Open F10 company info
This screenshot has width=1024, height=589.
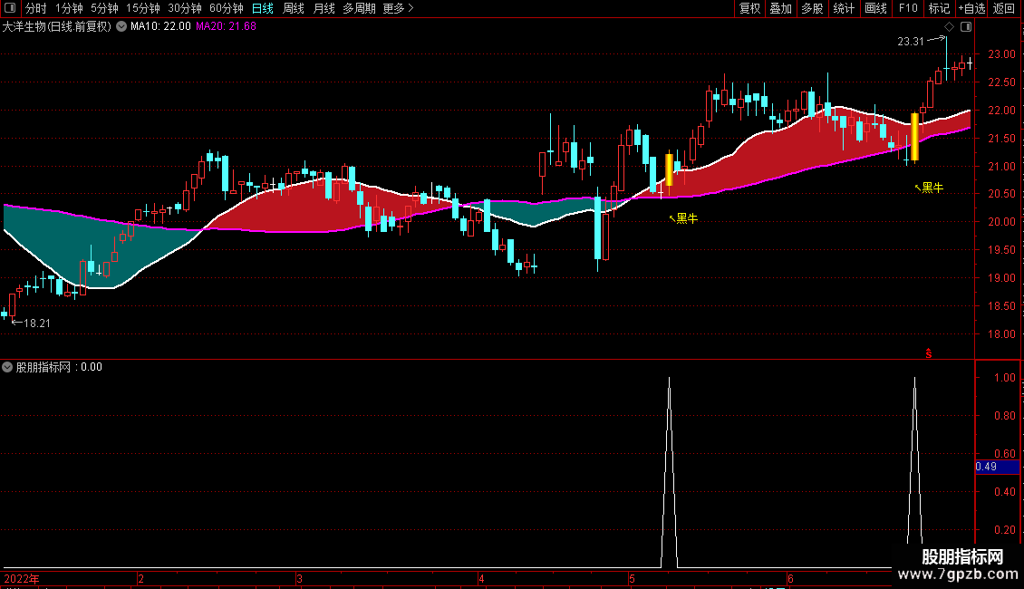click(908, 8)
